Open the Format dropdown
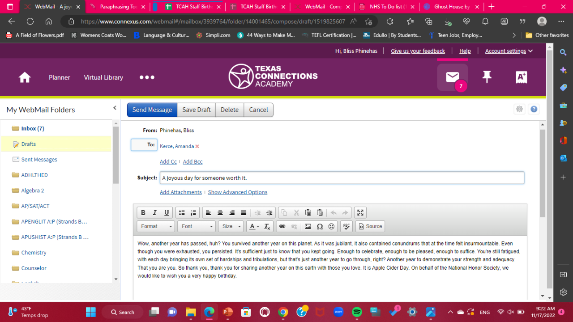573x322 pixels. tap(155, 226)
